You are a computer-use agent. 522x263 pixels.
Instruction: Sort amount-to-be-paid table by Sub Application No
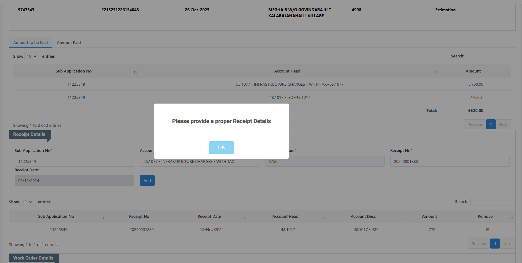[76, 71]
